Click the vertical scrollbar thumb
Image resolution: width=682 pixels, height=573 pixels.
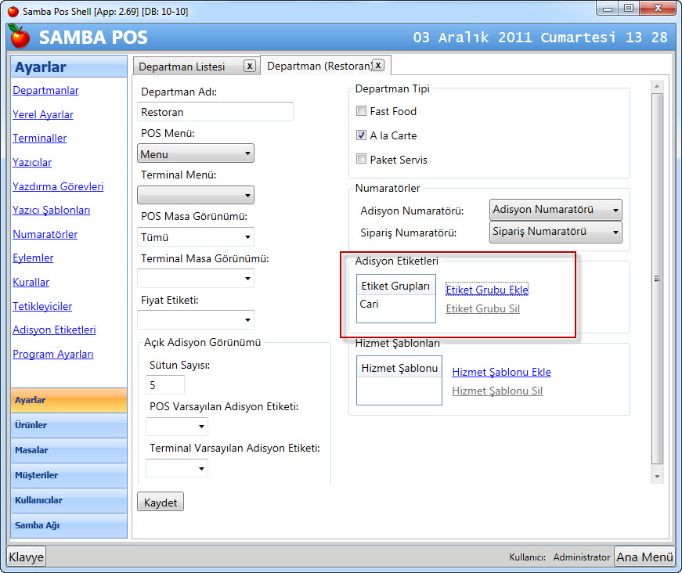click(x=657, y=279)
